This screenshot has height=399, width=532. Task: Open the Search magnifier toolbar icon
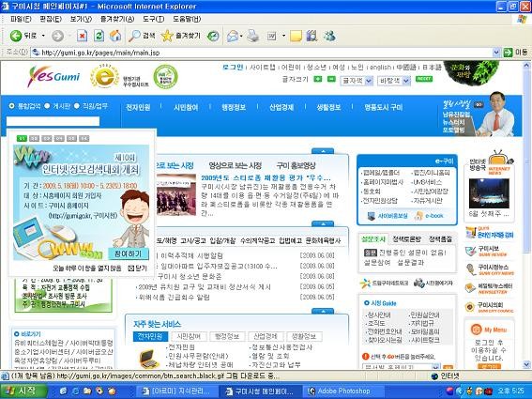point(134,36)
